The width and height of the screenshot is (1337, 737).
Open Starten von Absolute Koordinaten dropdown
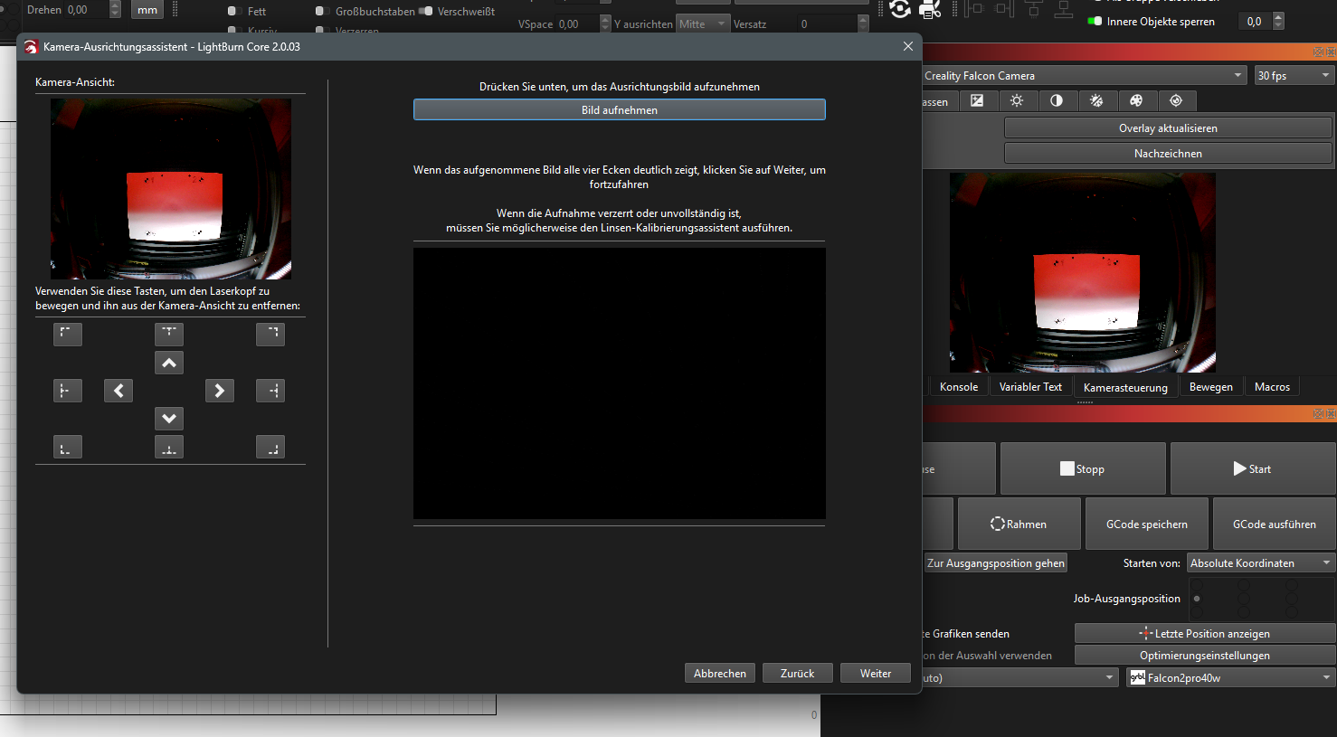(x=1260, y=563)
